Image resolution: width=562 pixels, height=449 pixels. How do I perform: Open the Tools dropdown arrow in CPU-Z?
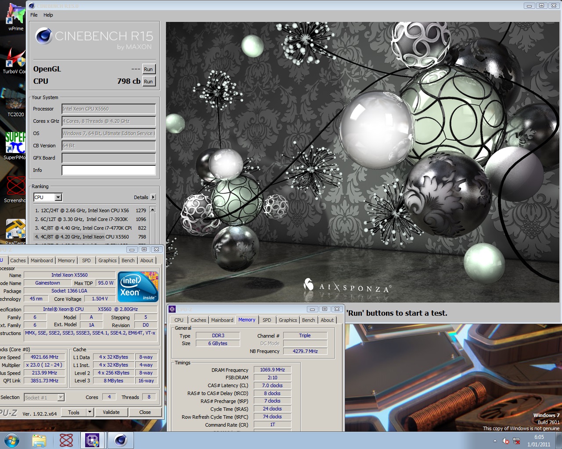point(90,412)
